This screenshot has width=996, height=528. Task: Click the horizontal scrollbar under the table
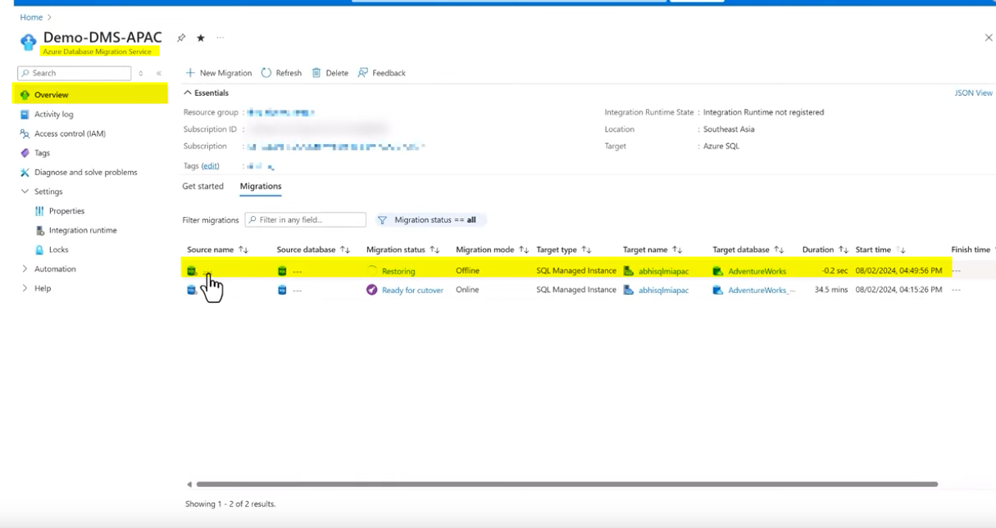coord(566,484)
